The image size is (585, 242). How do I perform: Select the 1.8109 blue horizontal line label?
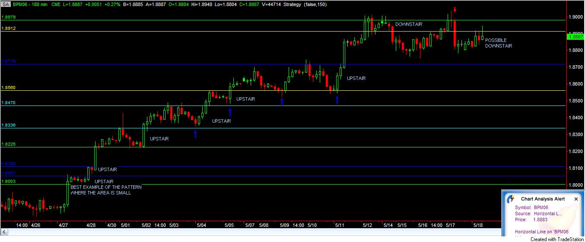[9, 164]
